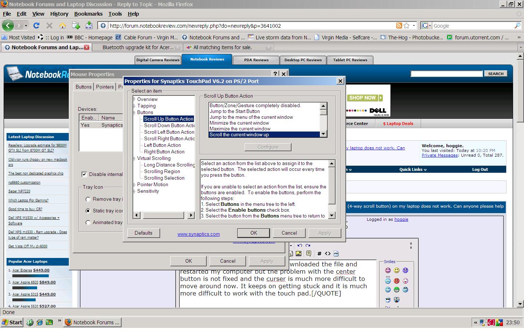Screen dimensions: 524x333
Task: Click Internet Explorer quick launch icon
Action: (40, 322)
